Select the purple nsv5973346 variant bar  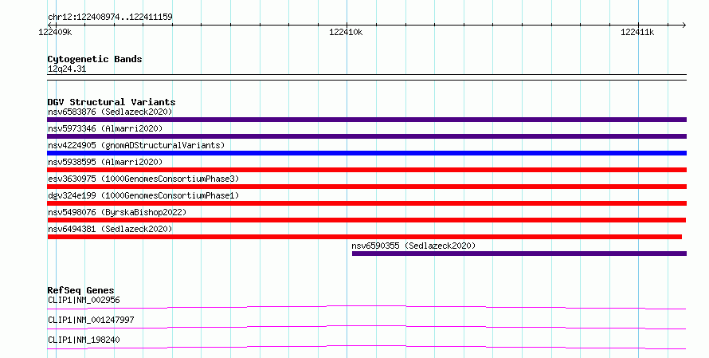tap(366, 136)
